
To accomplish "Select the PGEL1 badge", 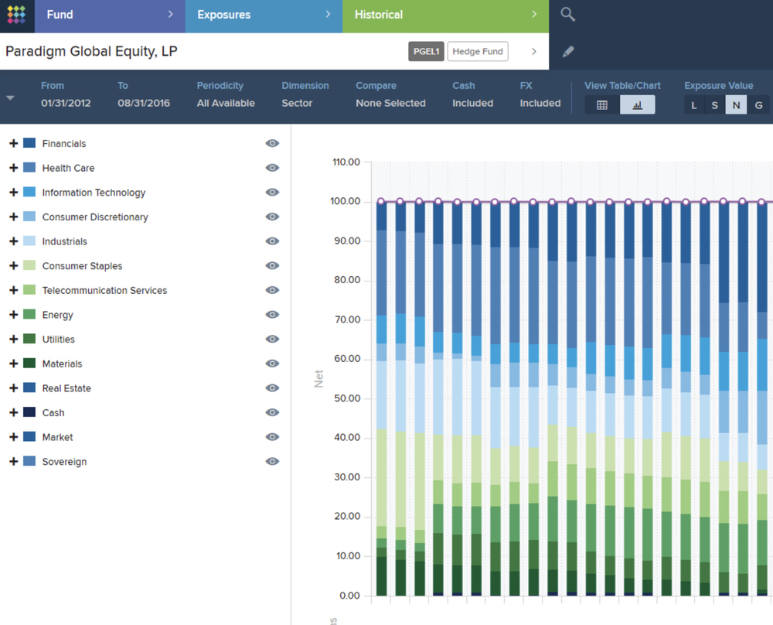I will tap(426, 51).
